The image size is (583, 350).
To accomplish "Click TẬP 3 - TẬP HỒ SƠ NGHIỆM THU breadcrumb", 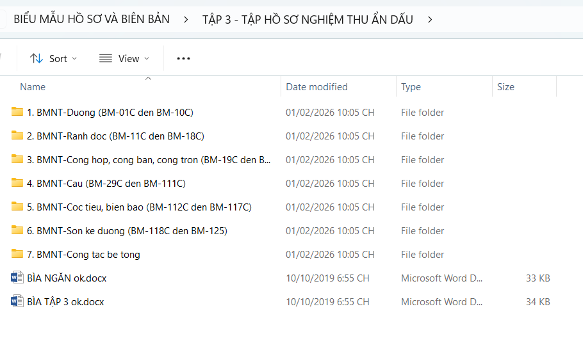I will (x=308, y=19).
